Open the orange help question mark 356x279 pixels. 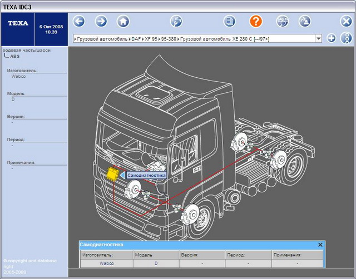point(256,22)
